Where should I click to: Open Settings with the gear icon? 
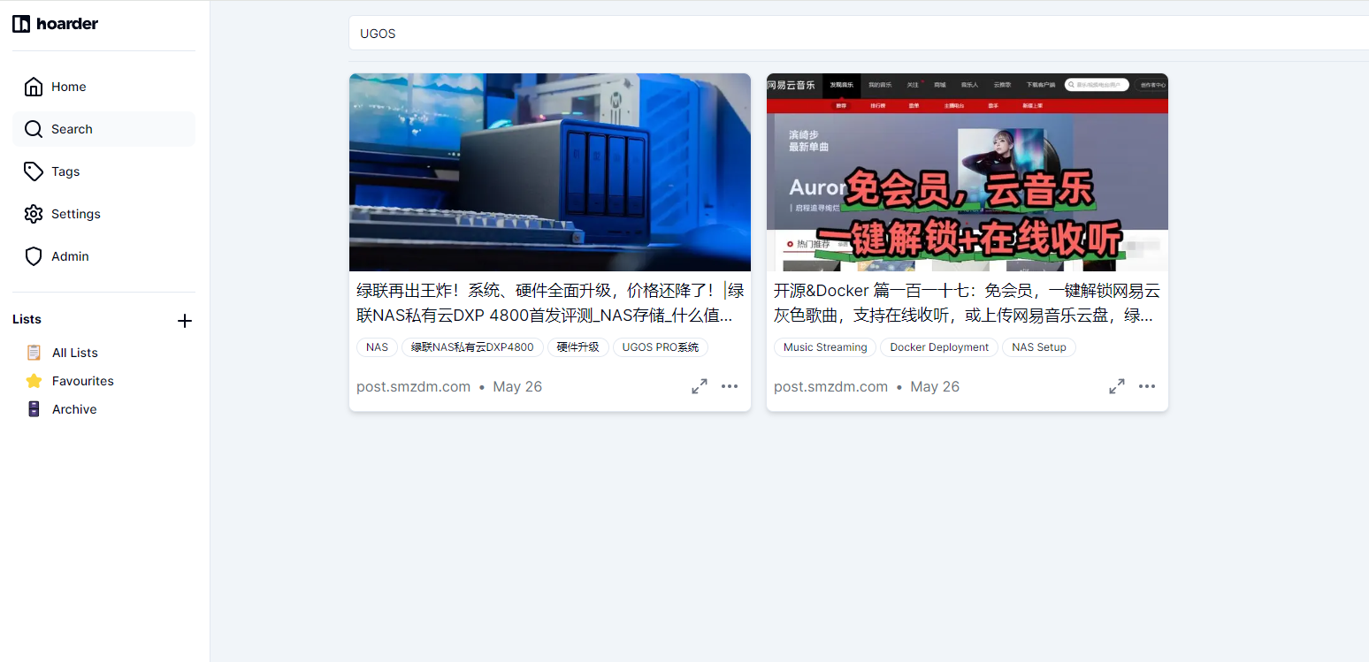(34, 214)
